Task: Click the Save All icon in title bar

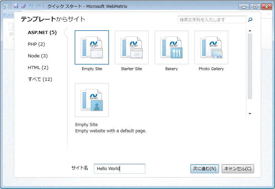Action: [23, 6]
